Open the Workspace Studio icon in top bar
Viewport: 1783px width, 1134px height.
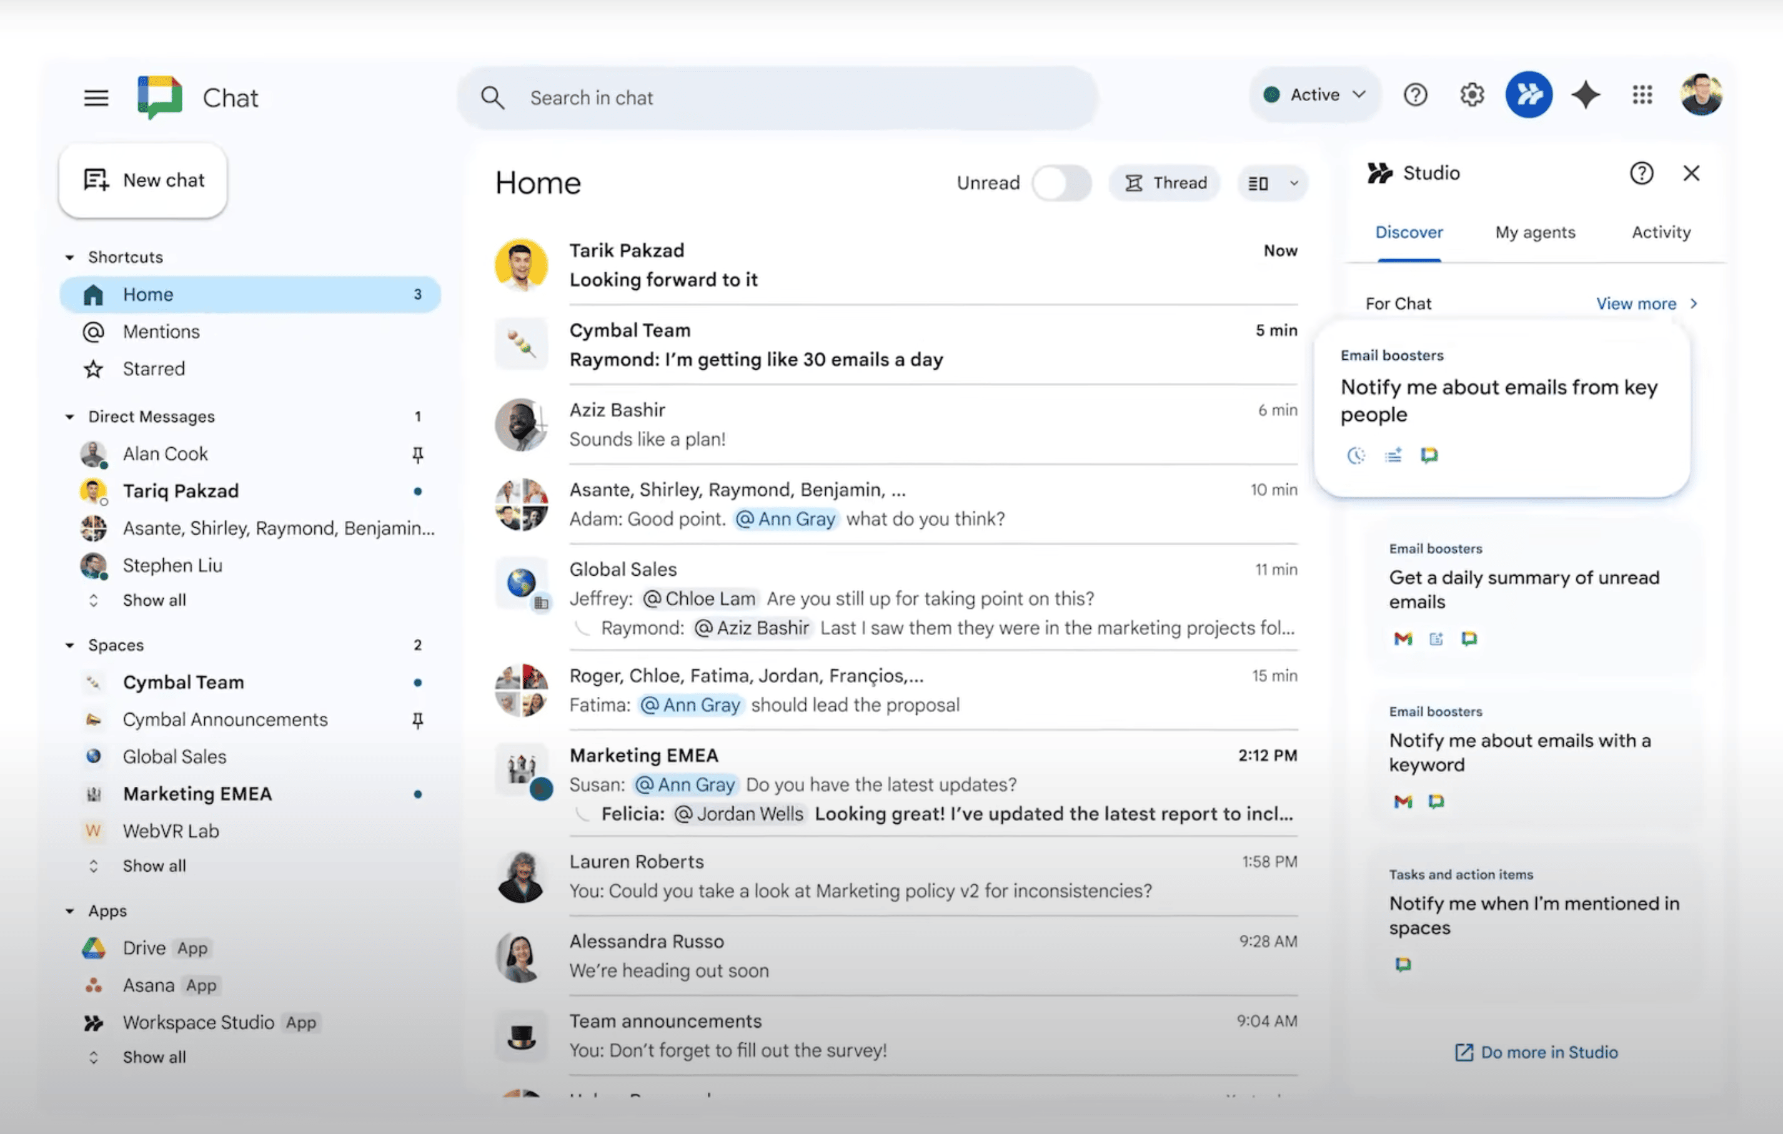click(x=1528, y=95)
